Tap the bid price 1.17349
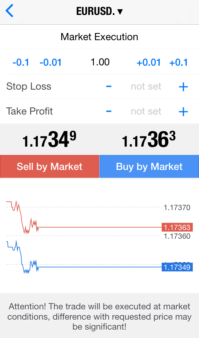199x338 pixels. point(50,138)
